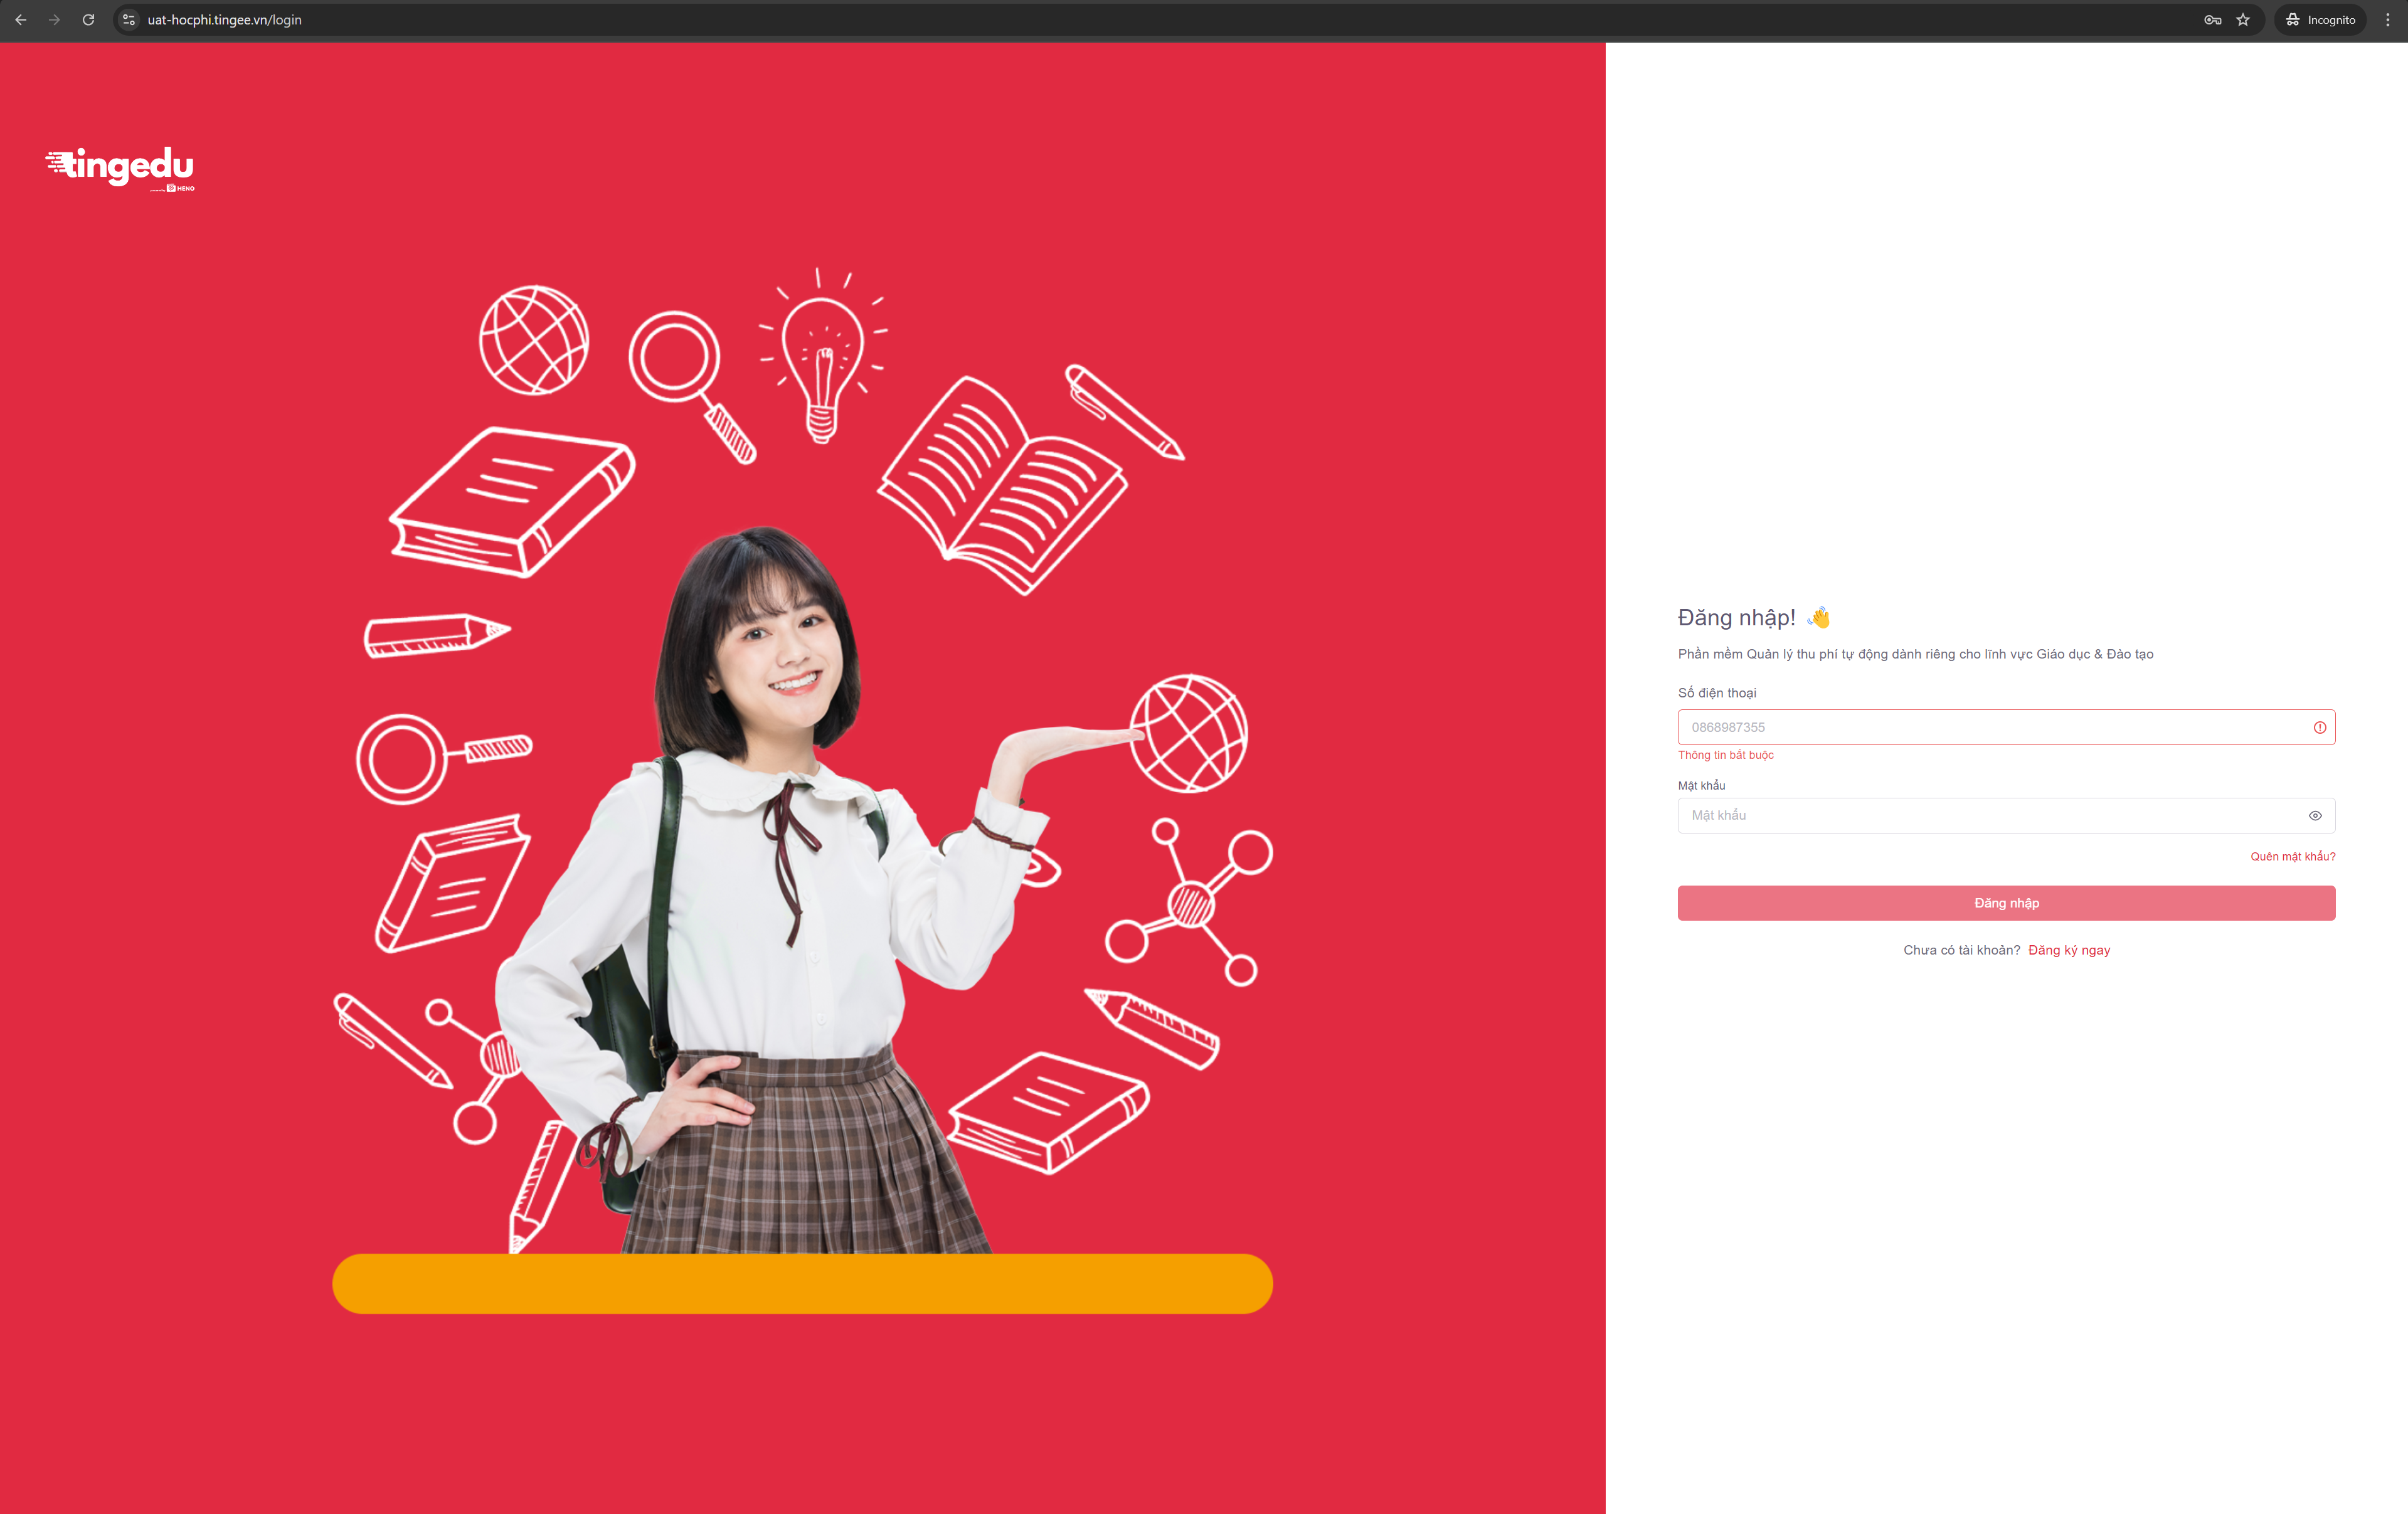Image resolution: width=2408 pixels, height=1514 pixels.
Task: Click the browser forward arrow
Action: coord(54,20)
